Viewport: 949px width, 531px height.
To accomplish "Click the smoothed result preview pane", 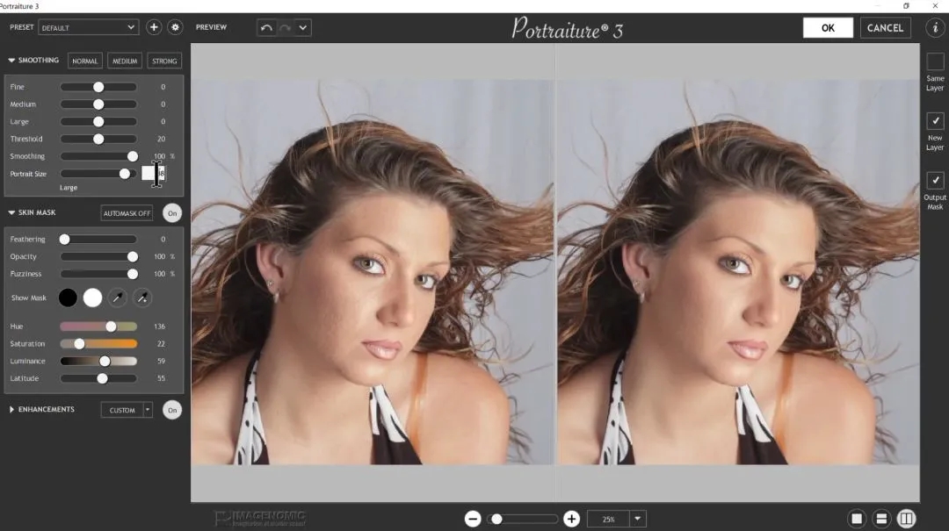I will click(x=738, y=272).
